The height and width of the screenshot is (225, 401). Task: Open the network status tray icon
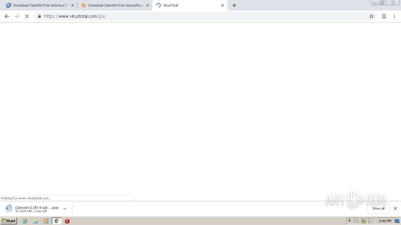pos(364,221)
